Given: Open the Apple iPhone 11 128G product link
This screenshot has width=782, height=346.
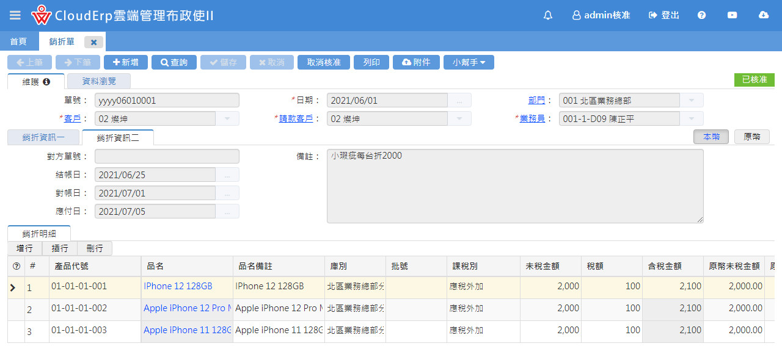Looking at the screenshot, I should coord(188,330).
